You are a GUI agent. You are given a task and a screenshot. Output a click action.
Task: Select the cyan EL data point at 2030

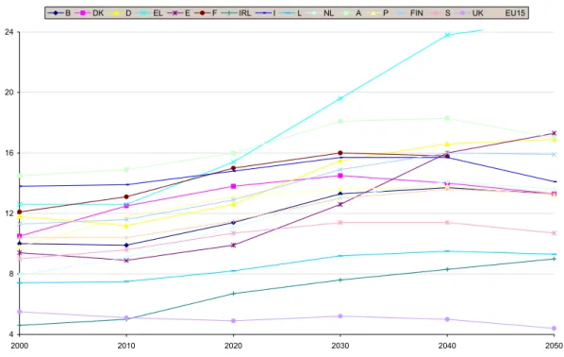340,98
